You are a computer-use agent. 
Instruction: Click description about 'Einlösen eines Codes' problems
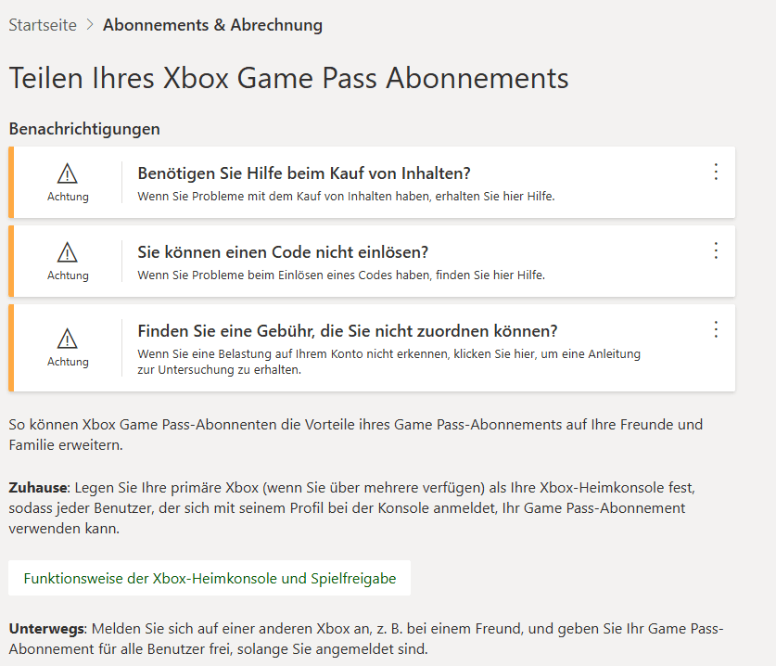[x=341, y=275]
